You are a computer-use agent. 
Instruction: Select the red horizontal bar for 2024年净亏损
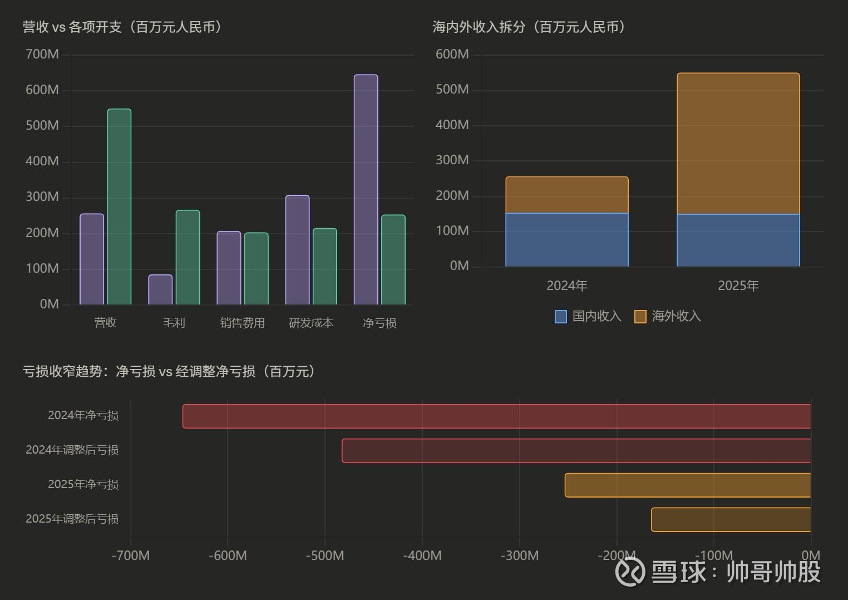tap(497, 416)
